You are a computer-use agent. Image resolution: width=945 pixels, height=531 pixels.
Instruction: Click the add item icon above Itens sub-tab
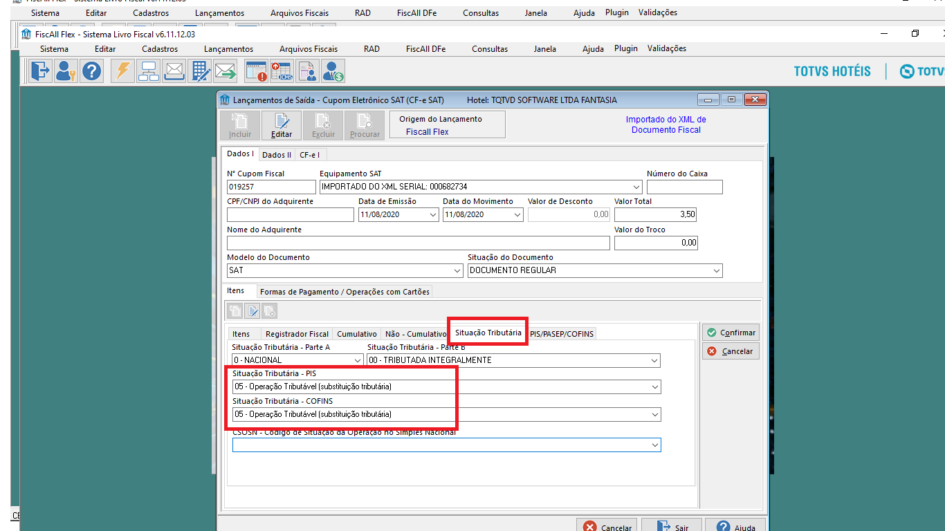pos(235,311)
